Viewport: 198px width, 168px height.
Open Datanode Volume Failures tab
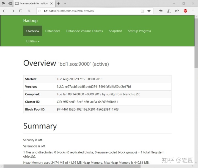84,31
